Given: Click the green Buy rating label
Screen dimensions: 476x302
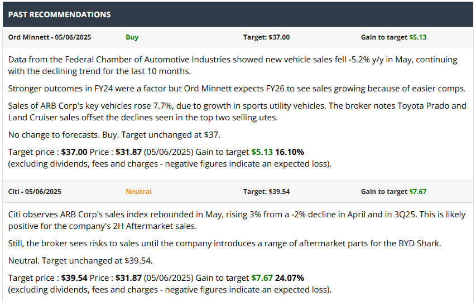Looking at the screenshot, I should pyautogui.click(x=132, y=37).
